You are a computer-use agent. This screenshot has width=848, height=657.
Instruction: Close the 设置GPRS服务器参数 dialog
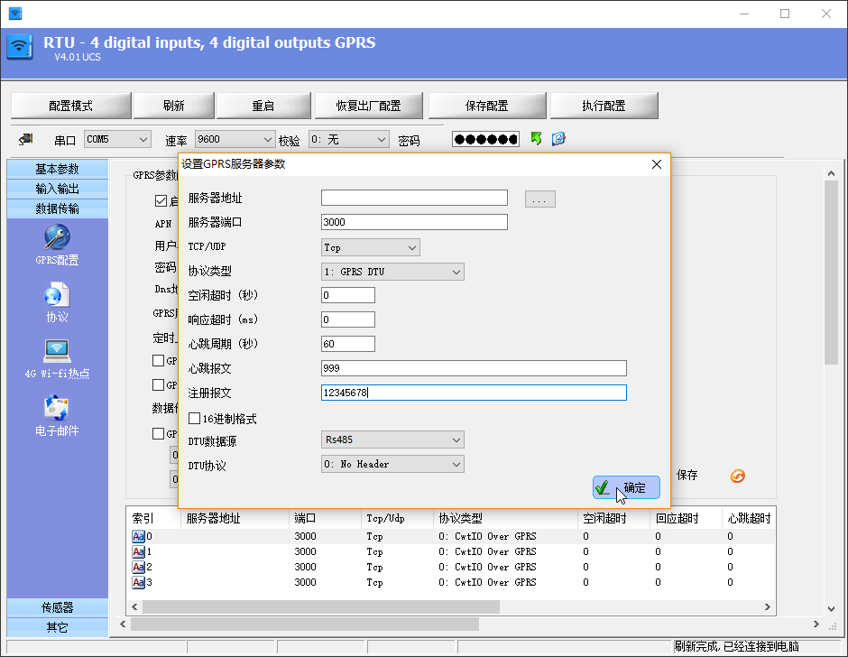(657, 164)
